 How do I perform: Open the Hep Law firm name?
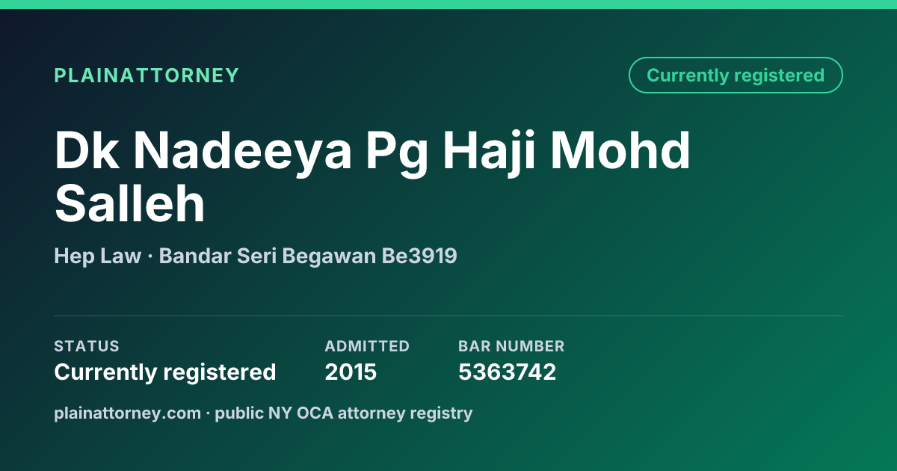point(97,256)
